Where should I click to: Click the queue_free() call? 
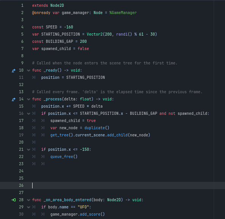point(64,157)
